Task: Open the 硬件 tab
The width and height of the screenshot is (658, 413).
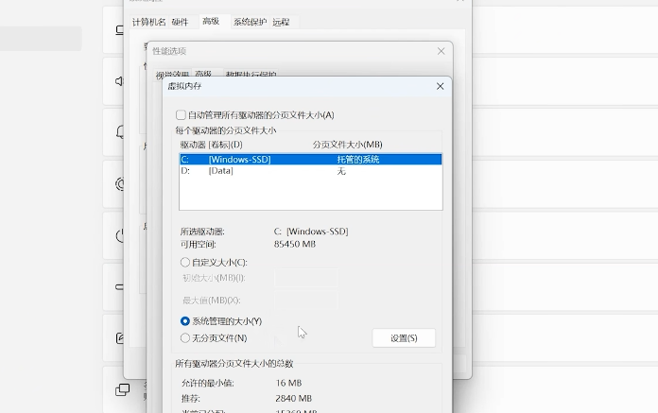Action: pyautogui.click(x=180, y=21)
